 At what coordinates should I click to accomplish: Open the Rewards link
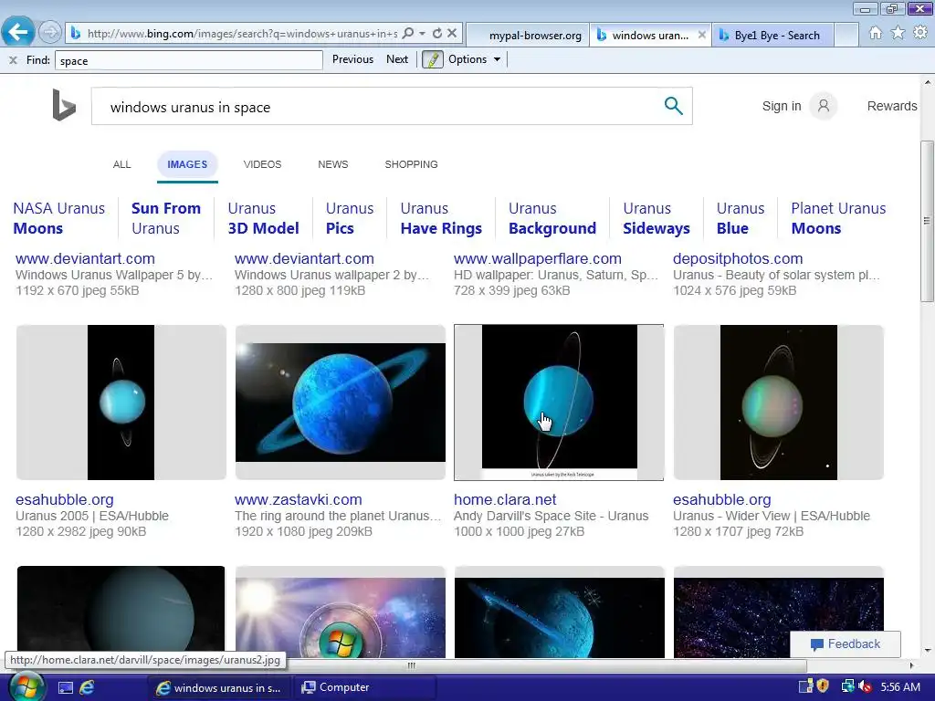[892, 106]
